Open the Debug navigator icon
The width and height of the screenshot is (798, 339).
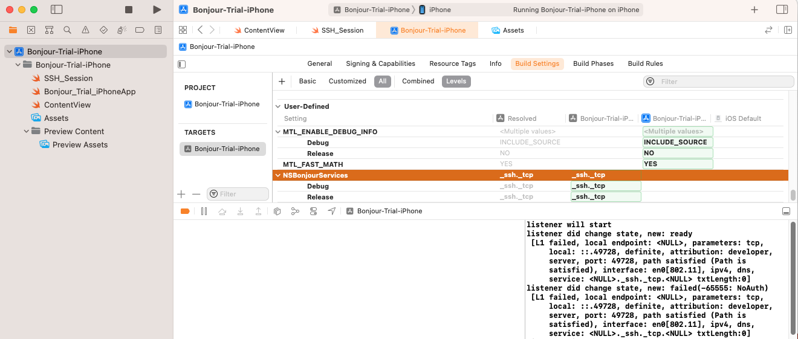122,30
